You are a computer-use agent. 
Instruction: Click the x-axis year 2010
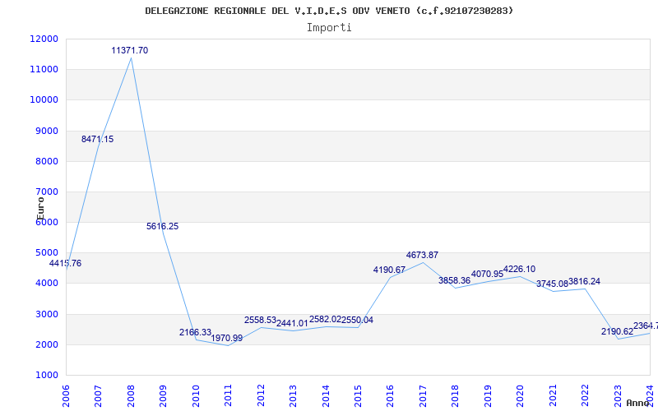click(x=196, y=395)
